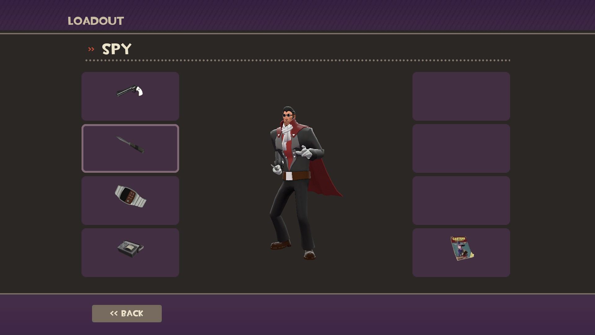Open the knife melee slot
This screenshot has height=335, width=595.
130,148
